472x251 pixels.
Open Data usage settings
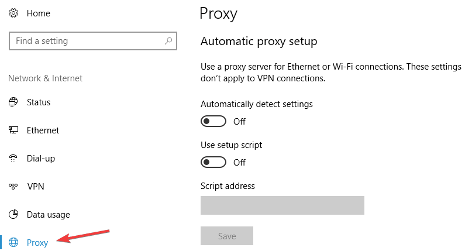(x=49, y=215)
